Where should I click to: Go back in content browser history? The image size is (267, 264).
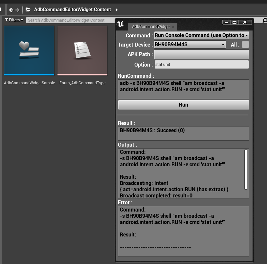pyautogui.click(x=11, y=10)
